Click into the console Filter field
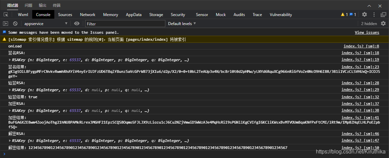The height and width of the screenshot is (158, 389). pos(125,24)
